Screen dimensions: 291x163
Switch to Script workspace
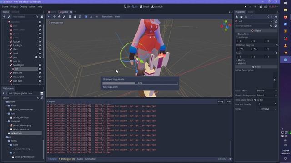tap(145, 7)
